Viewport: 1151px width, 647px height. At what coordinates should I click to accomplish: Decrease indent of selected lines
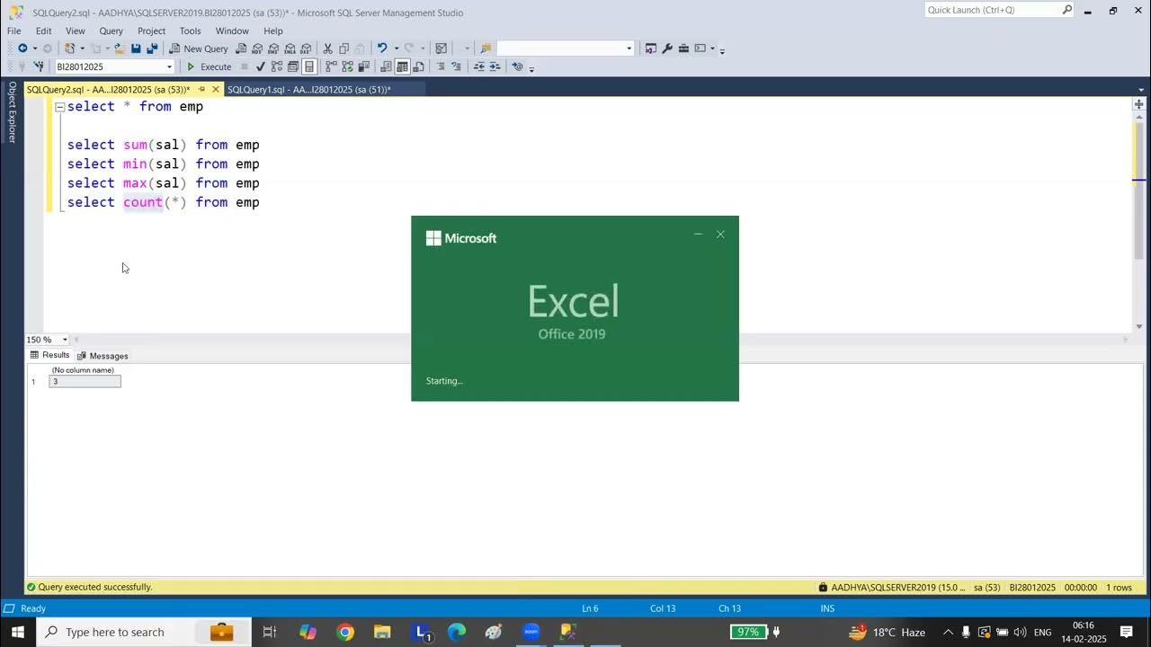pos(479,66)
